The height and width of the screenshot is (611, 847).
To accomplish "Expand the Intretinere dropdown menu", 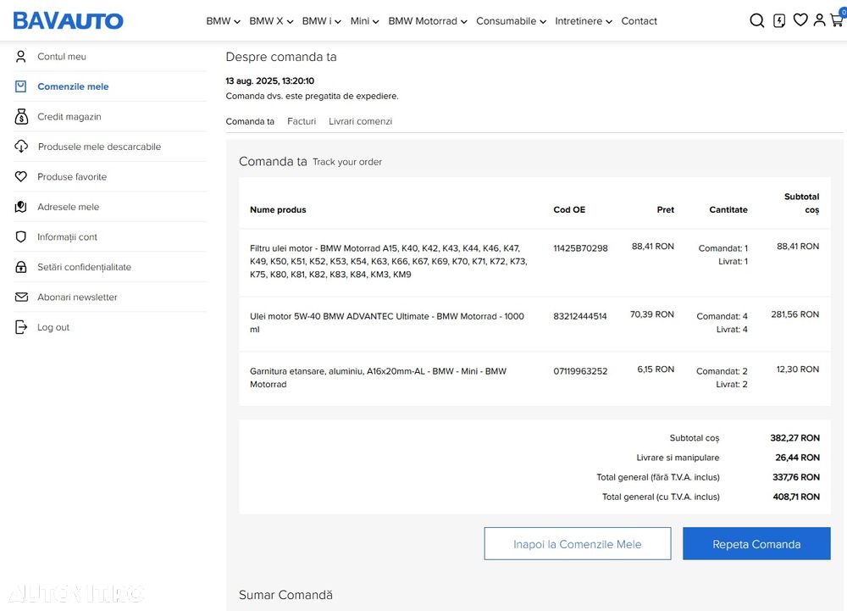I will [584, 21].
